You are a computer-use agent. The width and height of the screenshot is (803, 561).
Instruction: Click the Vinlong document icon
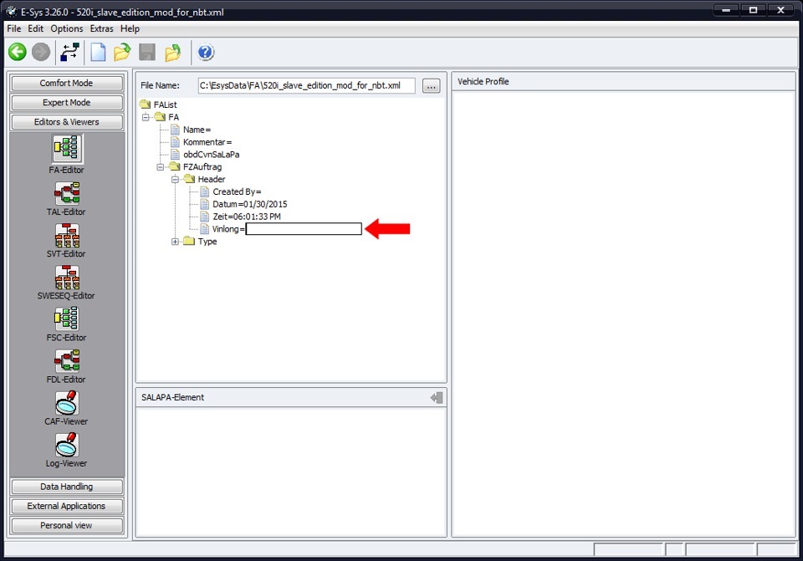click(205, 229)
